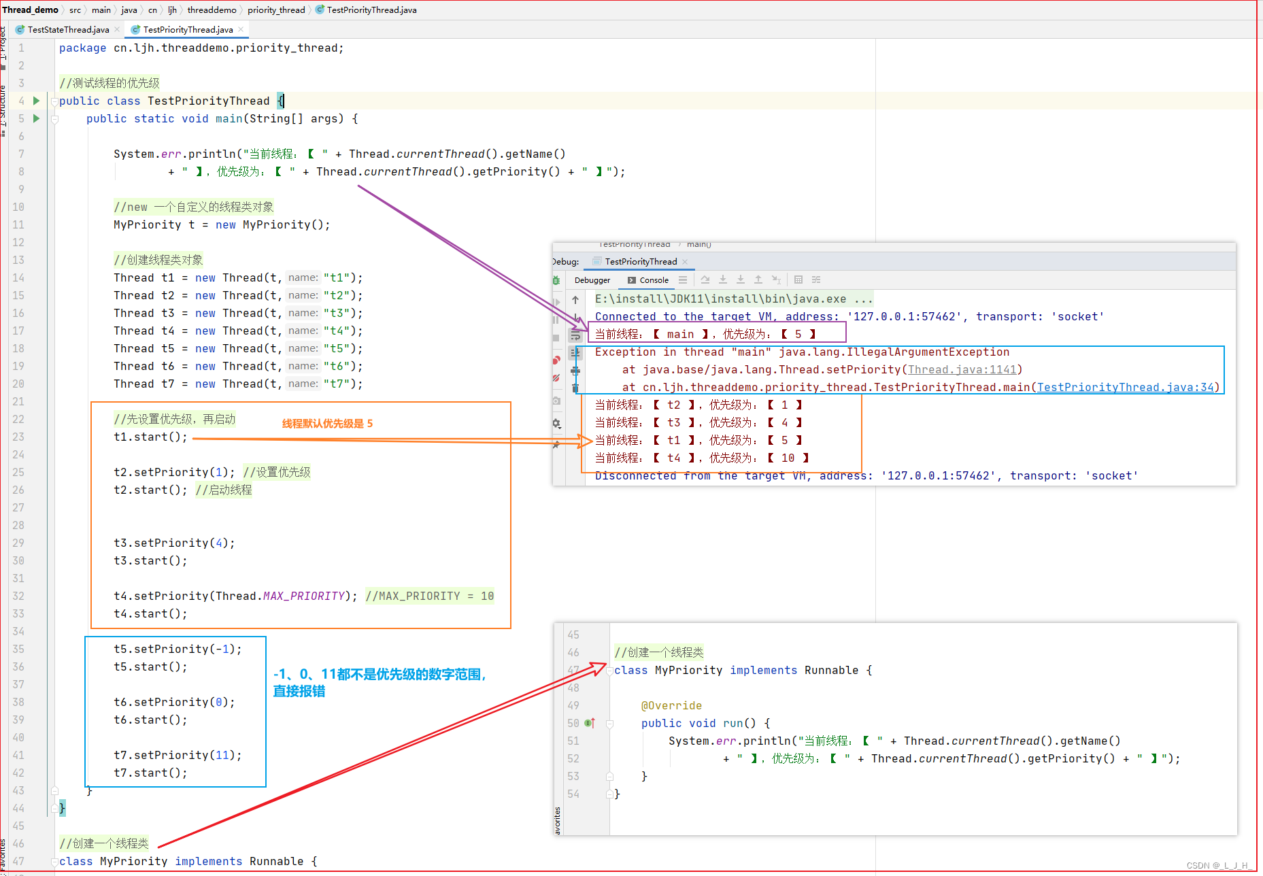1263x876 pixels.
Task: Switch to the Debugger tab
Action: point(592,280)
